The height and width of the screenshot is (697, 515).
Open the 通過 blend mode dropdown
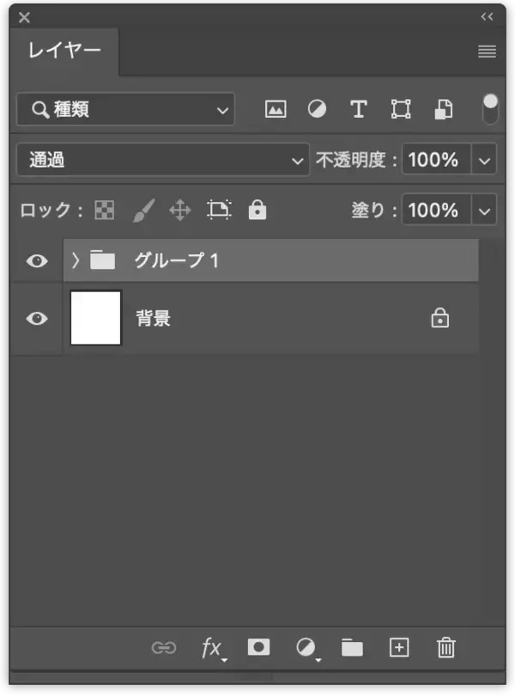[163, 160]
